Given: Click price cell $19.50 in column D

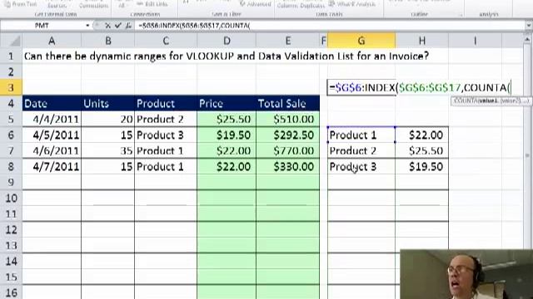Looking at the screenshot, I should [x=227, y=135].
